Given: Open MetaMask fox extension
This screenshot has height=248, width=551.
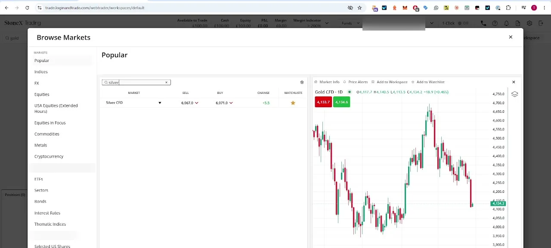Looking at the screenshot, I should point(405,8).
